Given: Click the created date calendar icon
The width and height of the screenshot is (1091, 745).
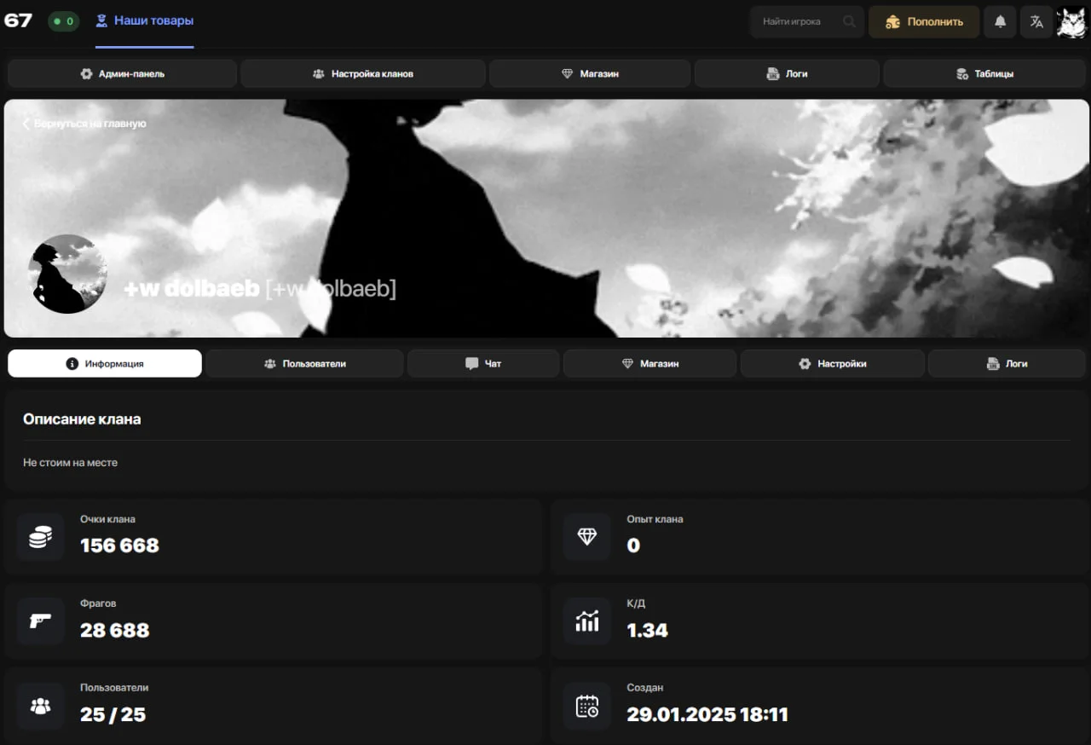Looking at the screenshot, I should (x=587, y=706).
